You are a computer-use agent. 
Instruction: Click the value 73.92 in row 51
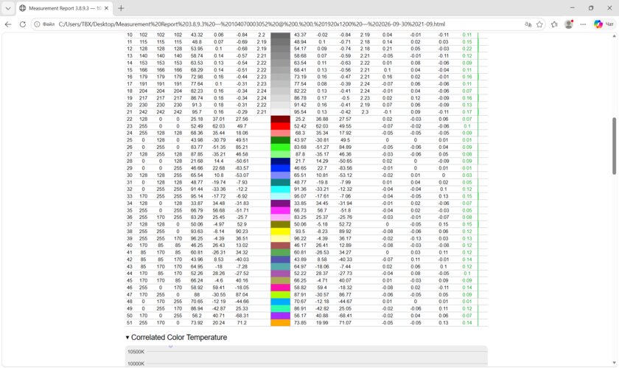pyautogui.click(x=197, y=322)
